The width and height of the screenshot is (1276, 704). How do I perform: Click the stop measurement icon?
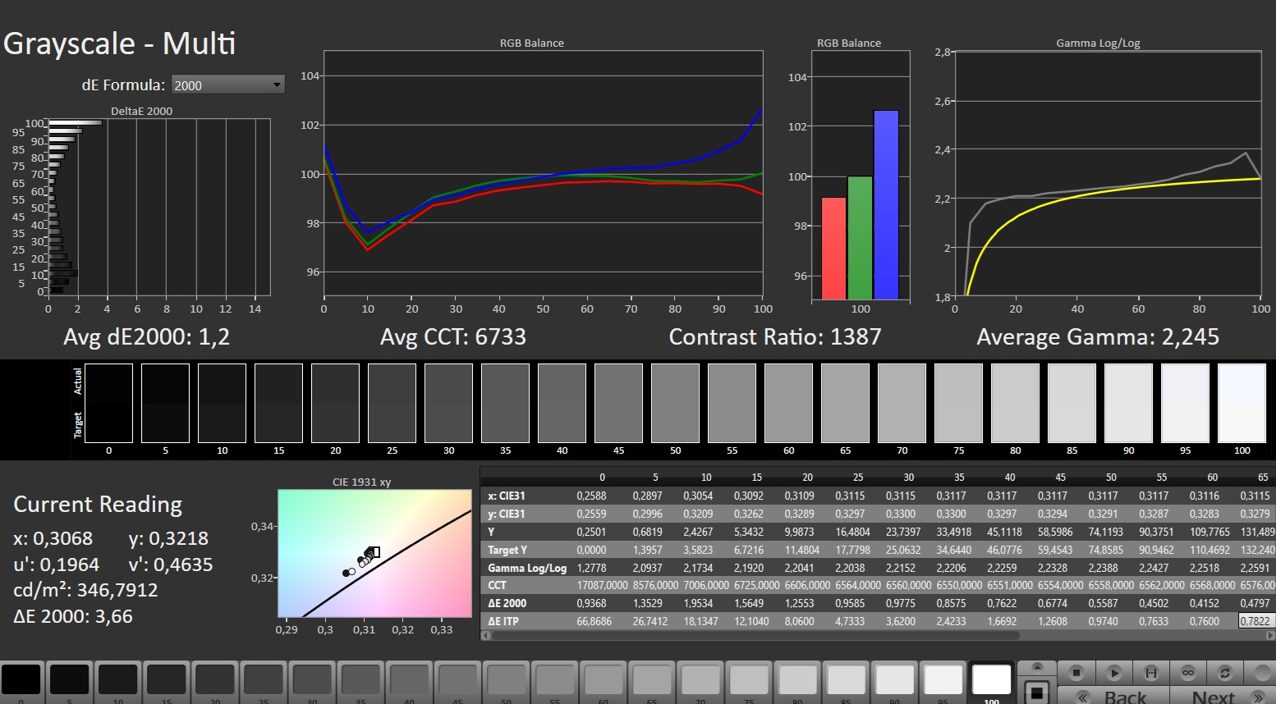coord(1076,673)
